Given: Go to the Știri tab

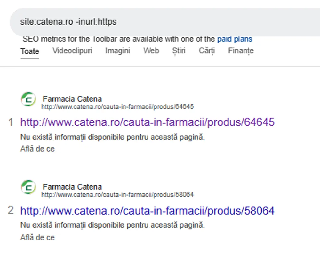Looking at the screenshot, I should click(179, 51).
